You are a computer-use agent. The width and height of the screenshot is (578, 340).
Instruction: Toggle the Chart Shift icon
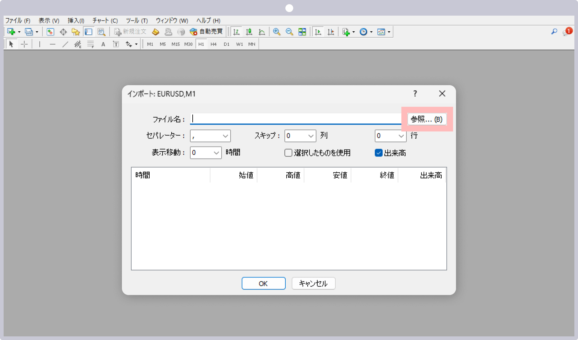point(331,32)
